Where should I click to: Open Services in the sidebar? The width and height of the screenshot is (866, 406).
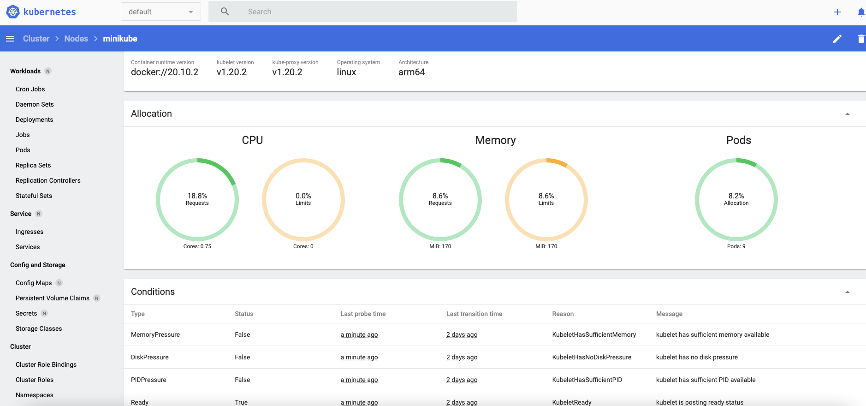(28, 247)
